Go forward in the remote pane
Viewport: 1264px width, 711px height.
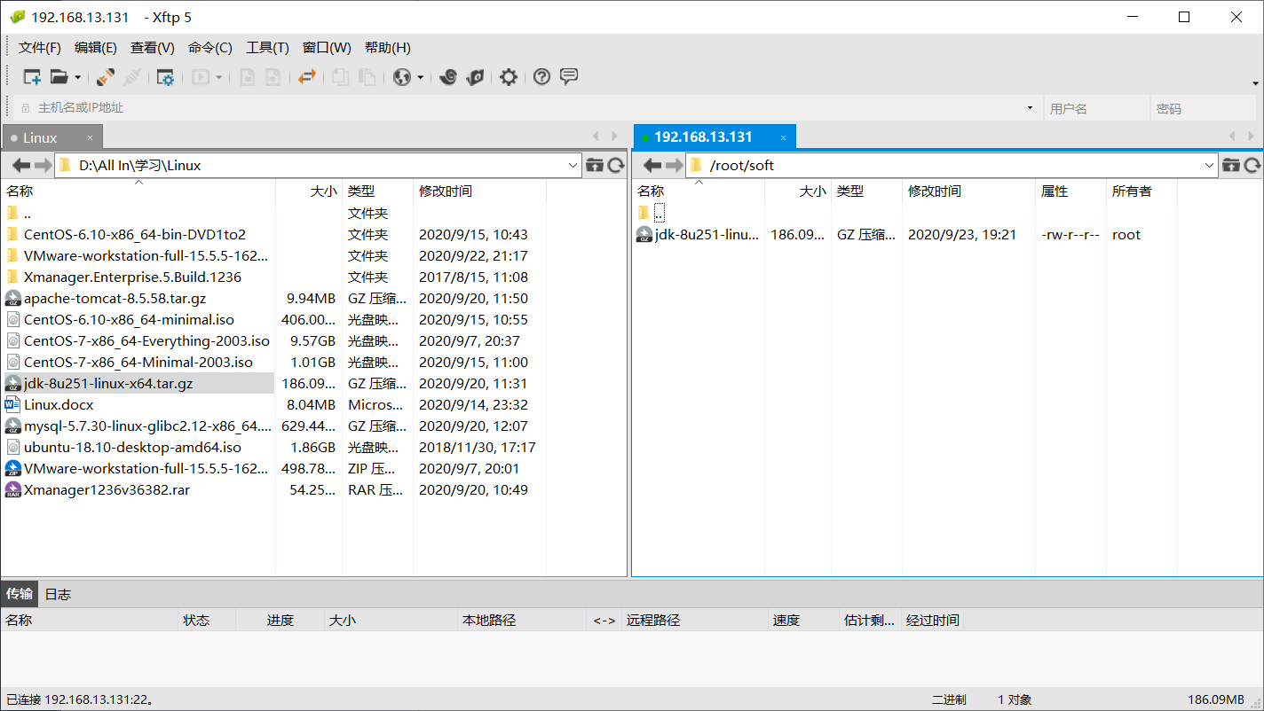click(x=674, y=165)
